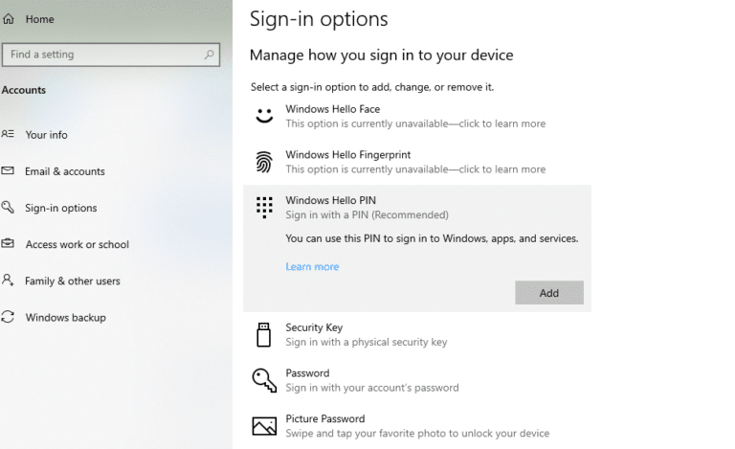Select Family & other users

73,281
